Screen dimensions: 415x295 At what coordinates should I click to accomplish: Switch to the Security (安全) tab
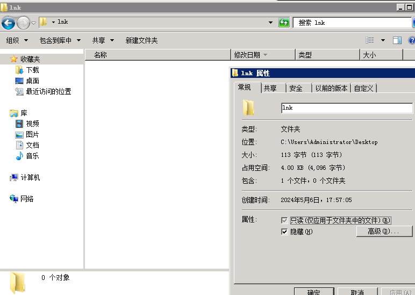296,88
